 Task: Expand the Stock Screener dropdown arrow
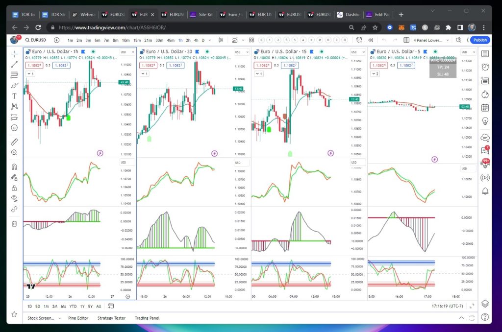pos(59,318)
